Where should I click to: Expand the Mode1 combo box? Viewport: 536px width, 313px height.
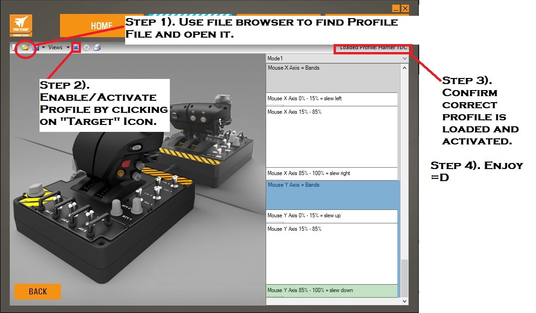coord(404,59)
